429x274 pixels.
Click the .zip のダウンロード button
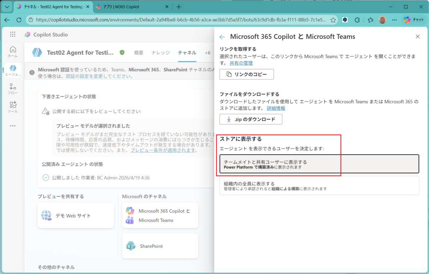(251, 119)
